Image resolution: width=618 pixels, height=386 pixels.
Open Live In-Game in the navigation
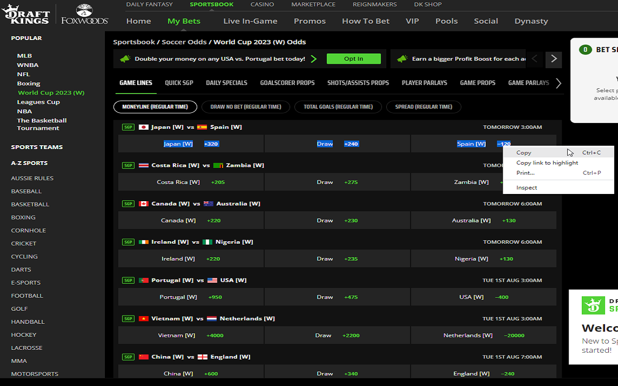point(250,21)
